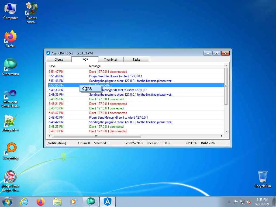The image size is (276, 207).
Task: Click the Online 0 status entry
Action: point(84,143)
